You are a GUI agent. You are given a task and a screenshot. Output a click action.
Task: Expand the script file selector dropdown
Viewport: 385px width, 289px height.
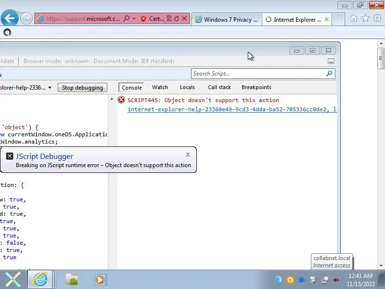[50, 88]
